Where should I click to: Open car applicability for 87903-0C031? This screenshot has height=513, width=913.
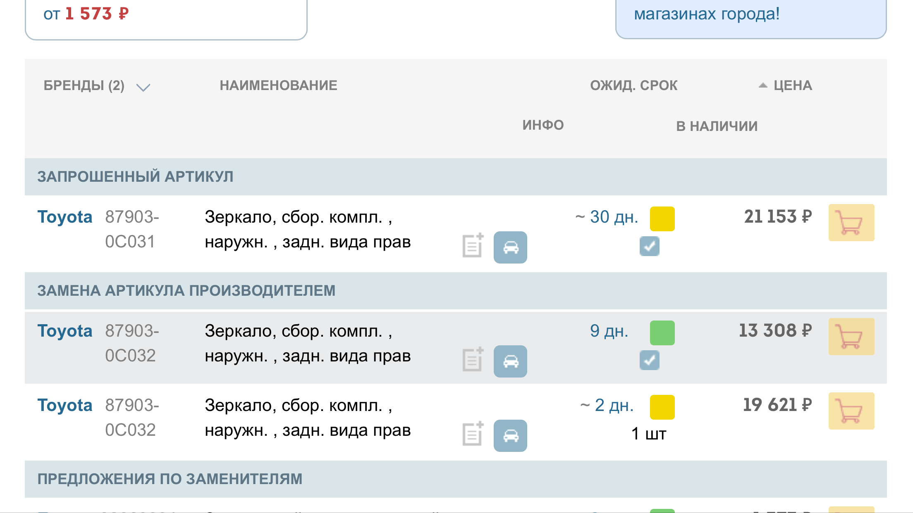[x=510, y=247]
